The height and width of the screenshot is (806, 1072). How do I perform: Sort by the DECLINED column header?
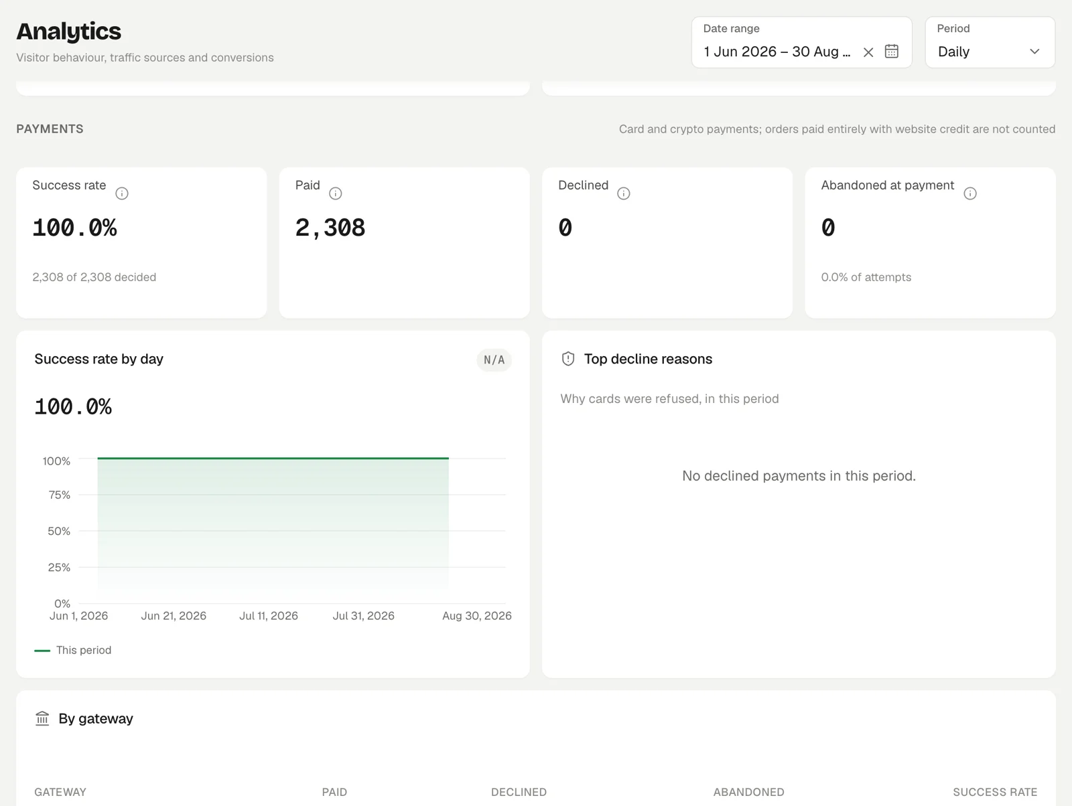[519, 792]
